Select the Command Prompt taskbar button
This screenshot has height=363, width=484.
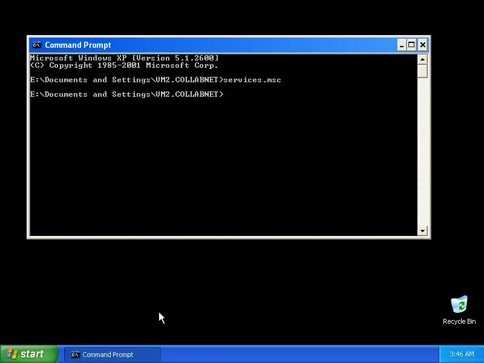[x=113, y=355]
